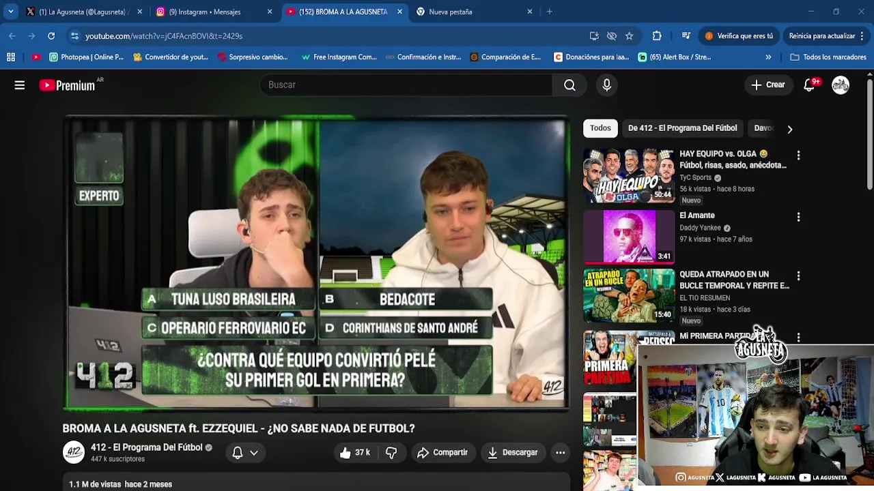Open the YouTube hamburger guide menu
This screenshot has width=874, height=491.
click(x=20, y=85)
